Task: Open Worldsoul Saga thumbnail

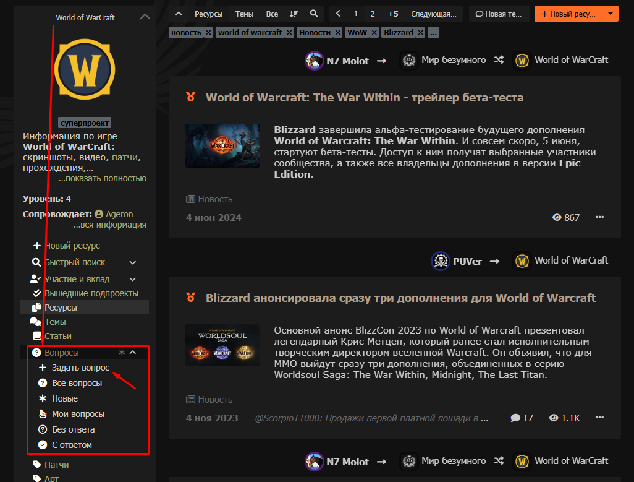Action: point(222,345)
